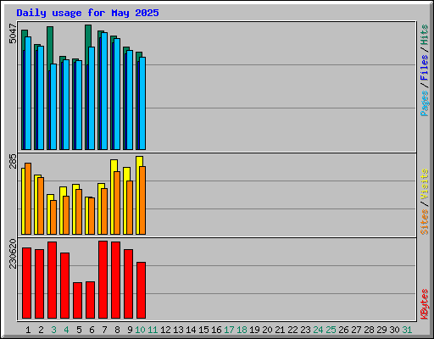The width and height of the screenshot is (434, 339).
Task: Click the cyan Pages bar for day 10
Action: [x=142, y=103]
